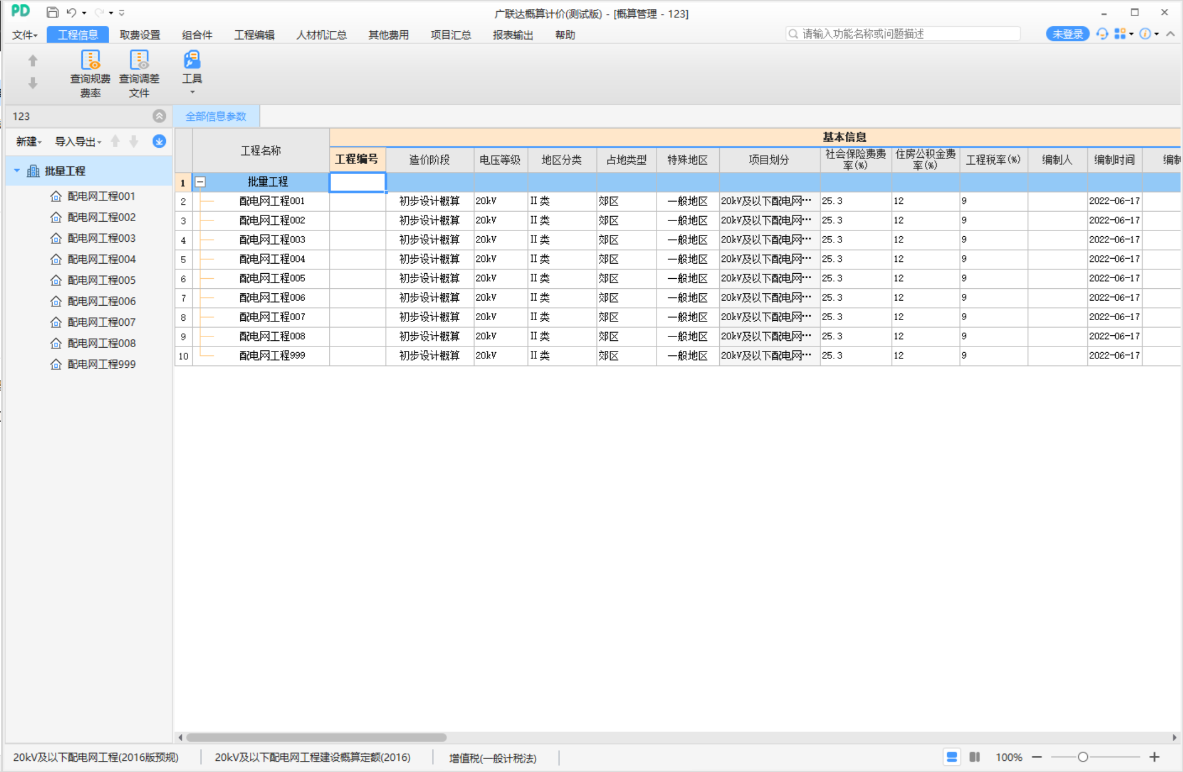
Task: Click the zoom slider handle
Action: (x=1083, y=757)
